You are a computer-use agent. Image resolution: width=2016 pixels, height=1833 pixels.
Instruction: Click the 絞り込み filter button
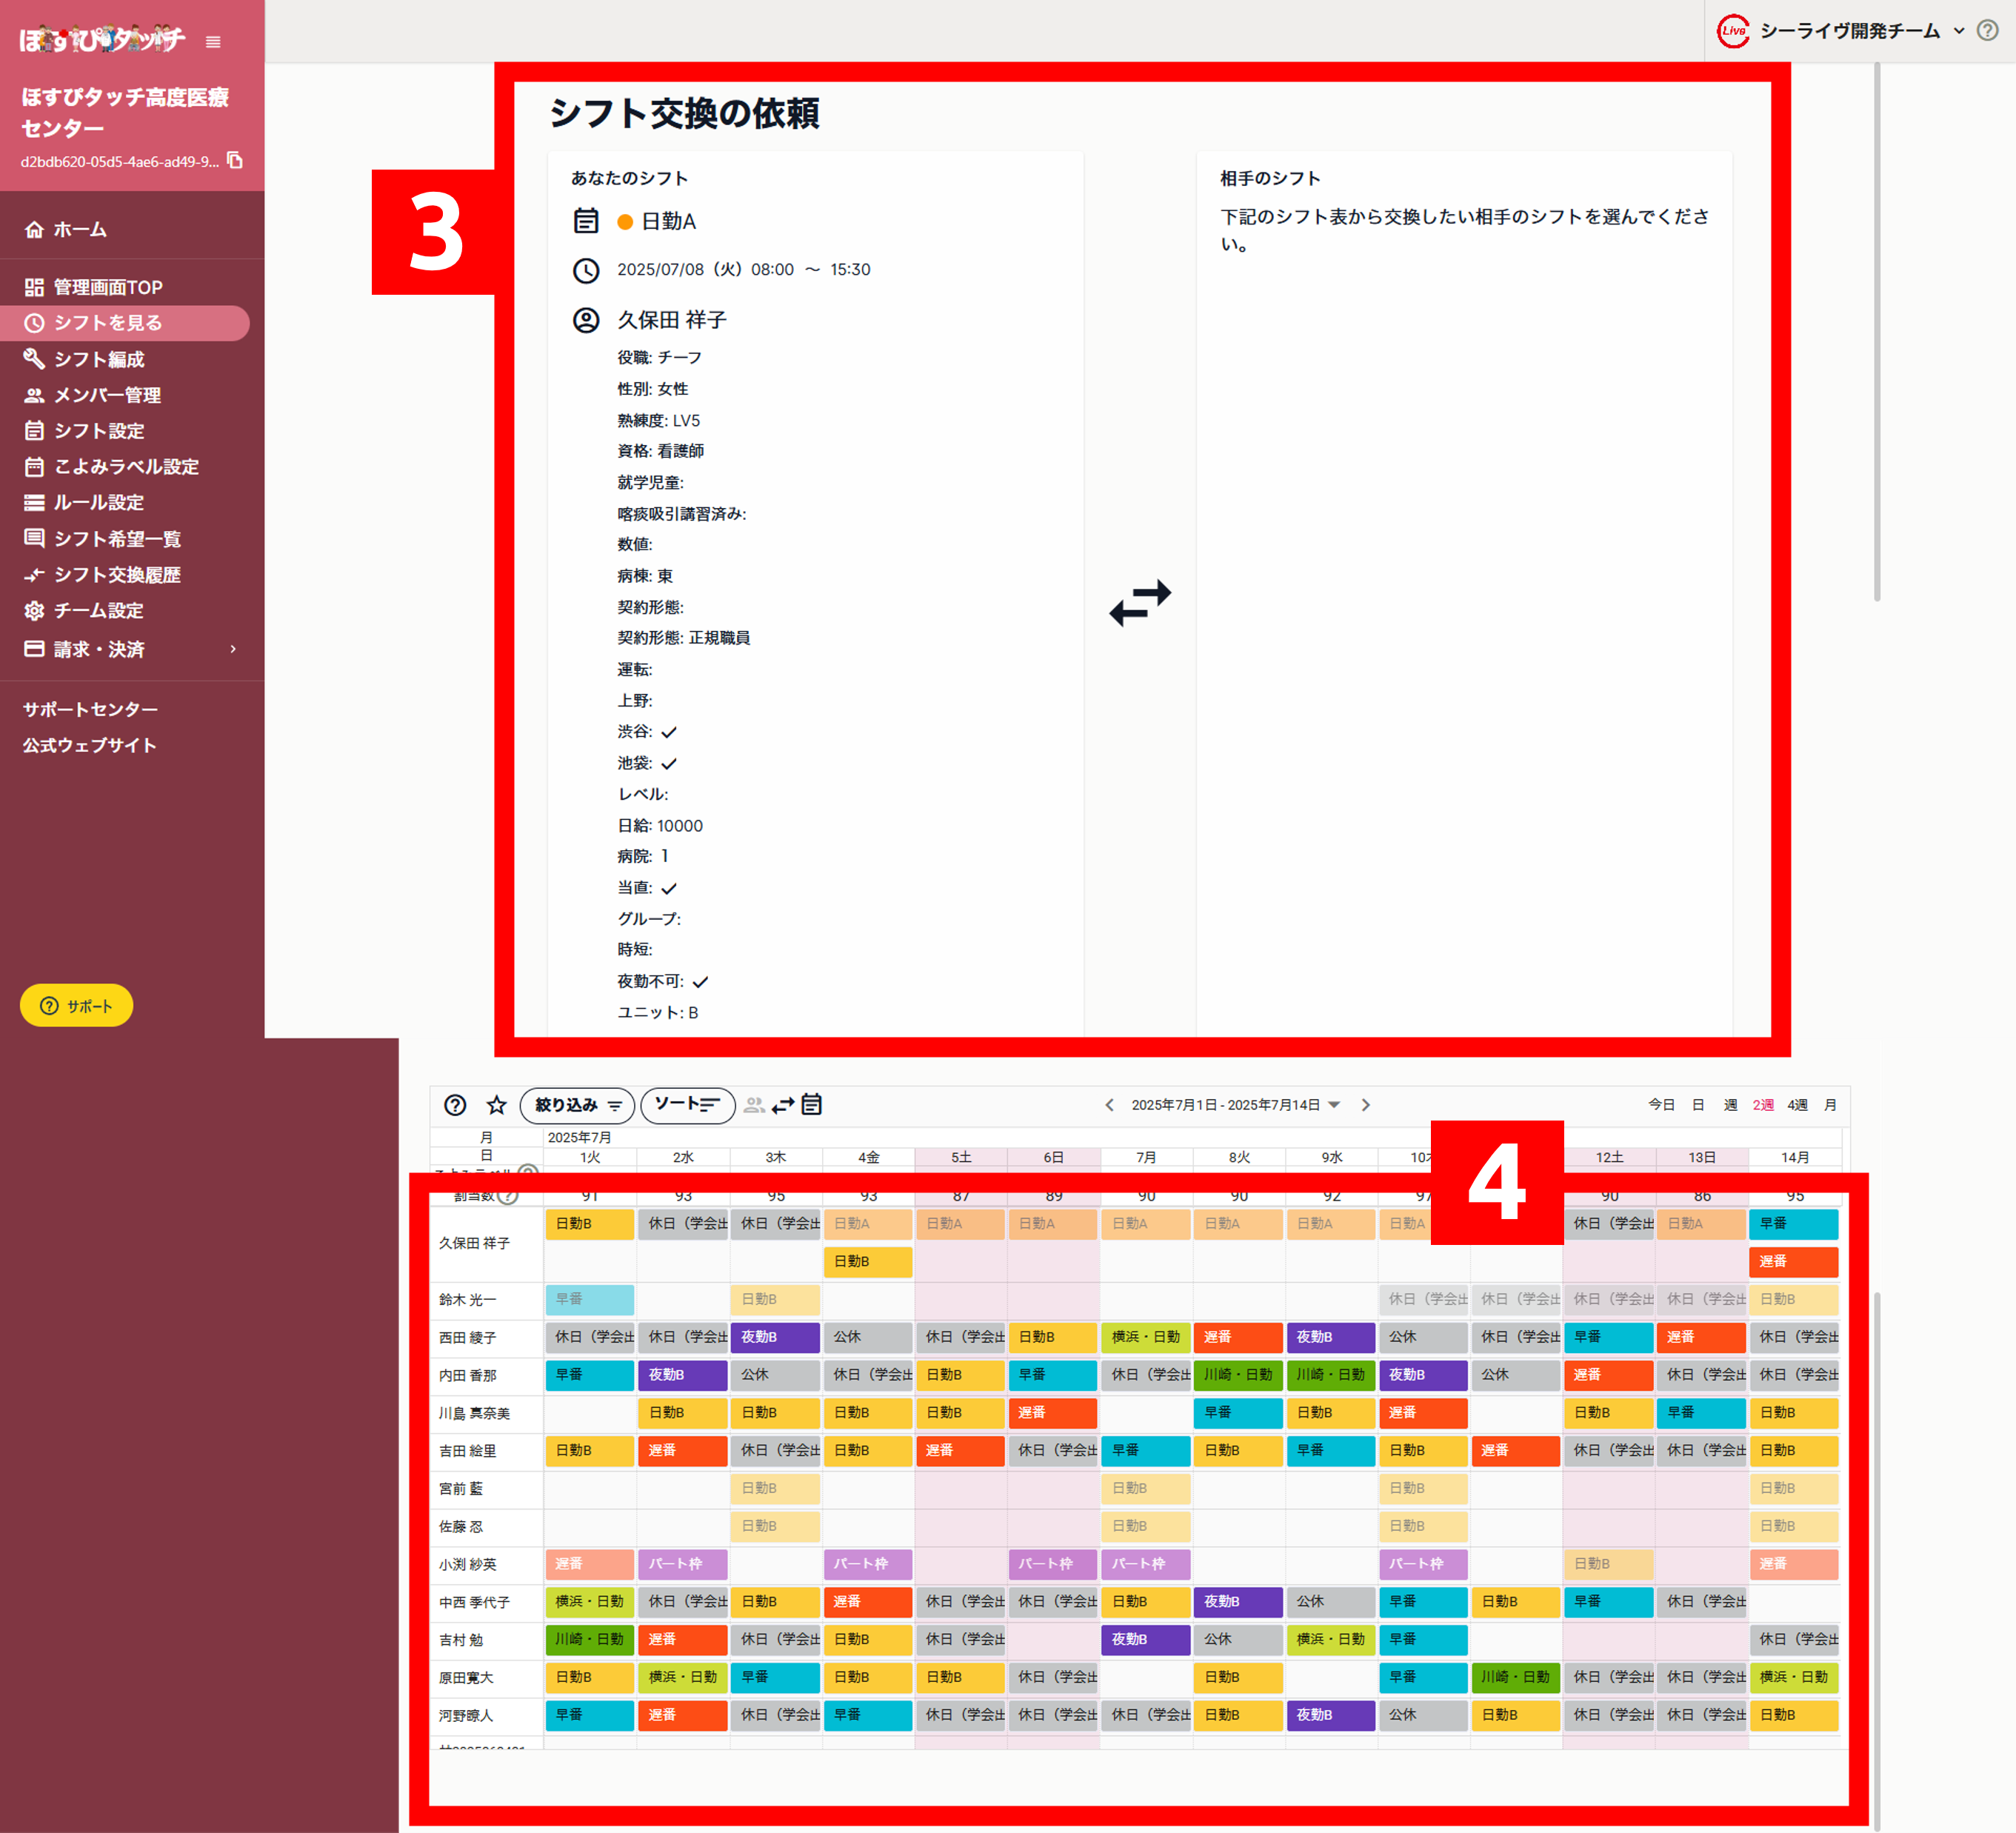point(576,1106)
